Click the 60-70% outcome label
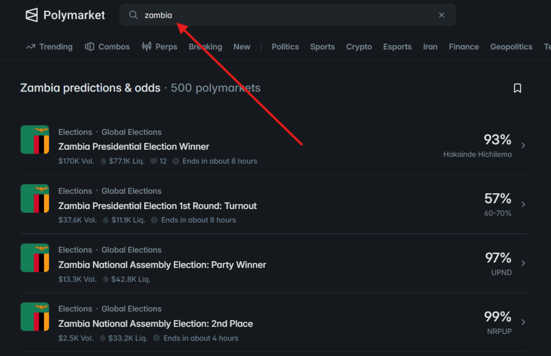Viewport: 551px width, 356px height. pyautogui.click(x=498, y=213)
